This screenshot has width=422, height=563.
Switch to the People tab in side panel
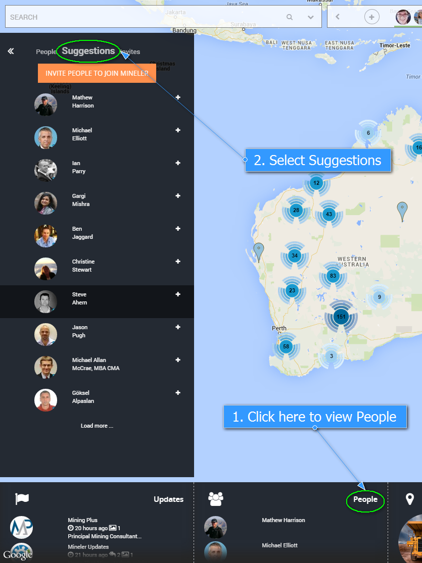(46, 52)
